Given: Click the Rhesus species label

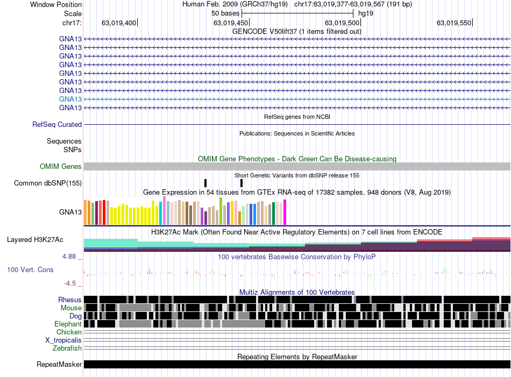Looking at the screenshot, I should [x=70, y=300].
